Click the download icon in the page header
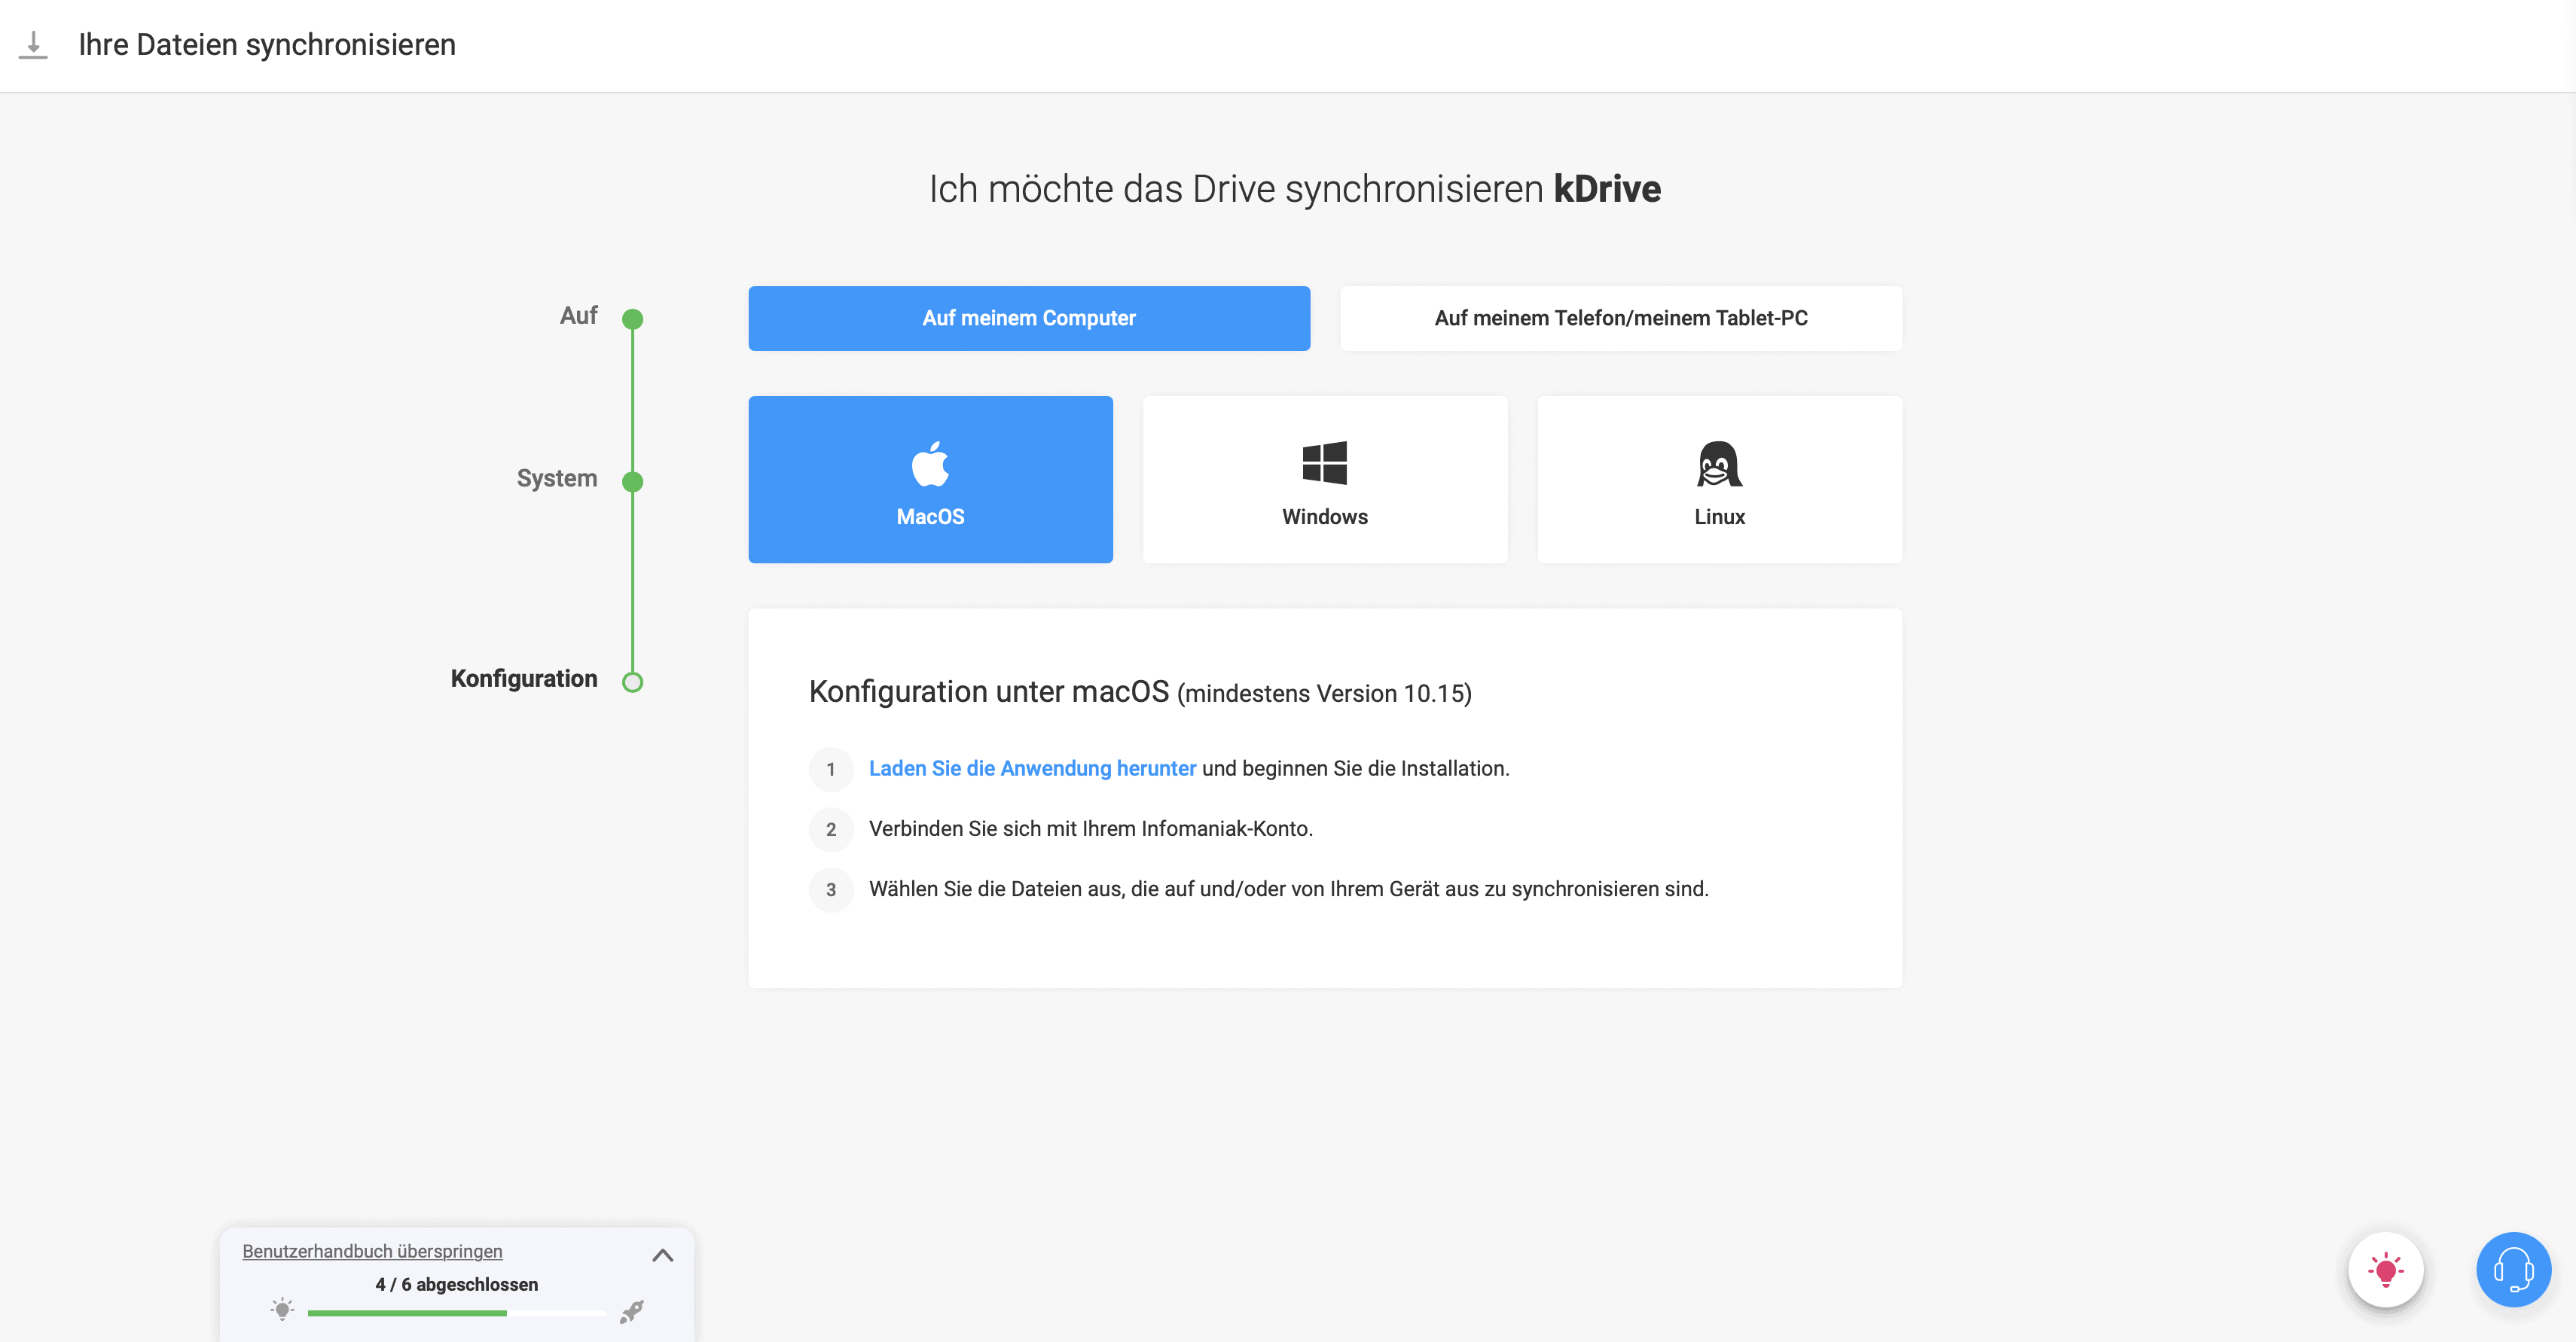Screen dimensions: 2576x1342 coord(33,45)
